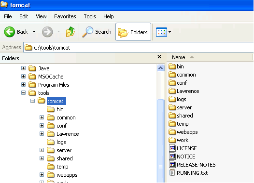Collapse the tools folder tree node

24,93
